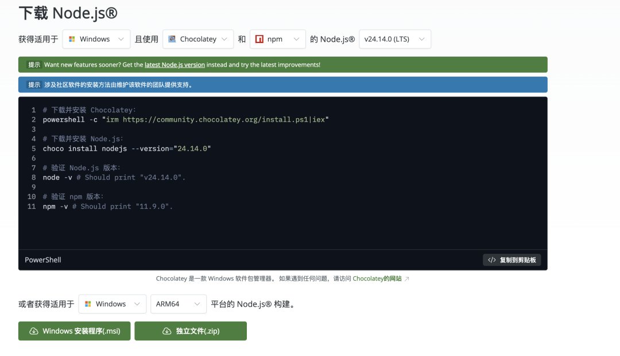Open the npm package manager dropdown

(277, 40)
